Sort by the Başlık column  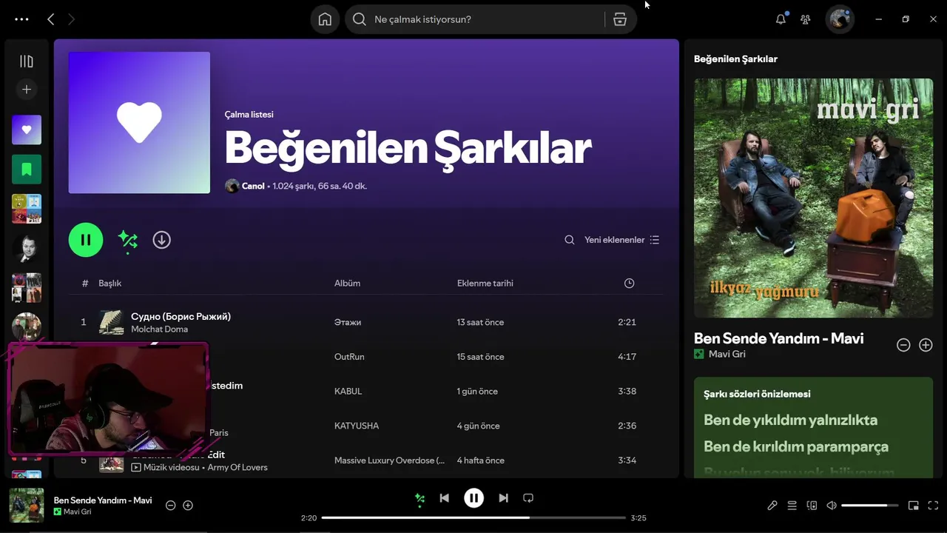[109, 283]
